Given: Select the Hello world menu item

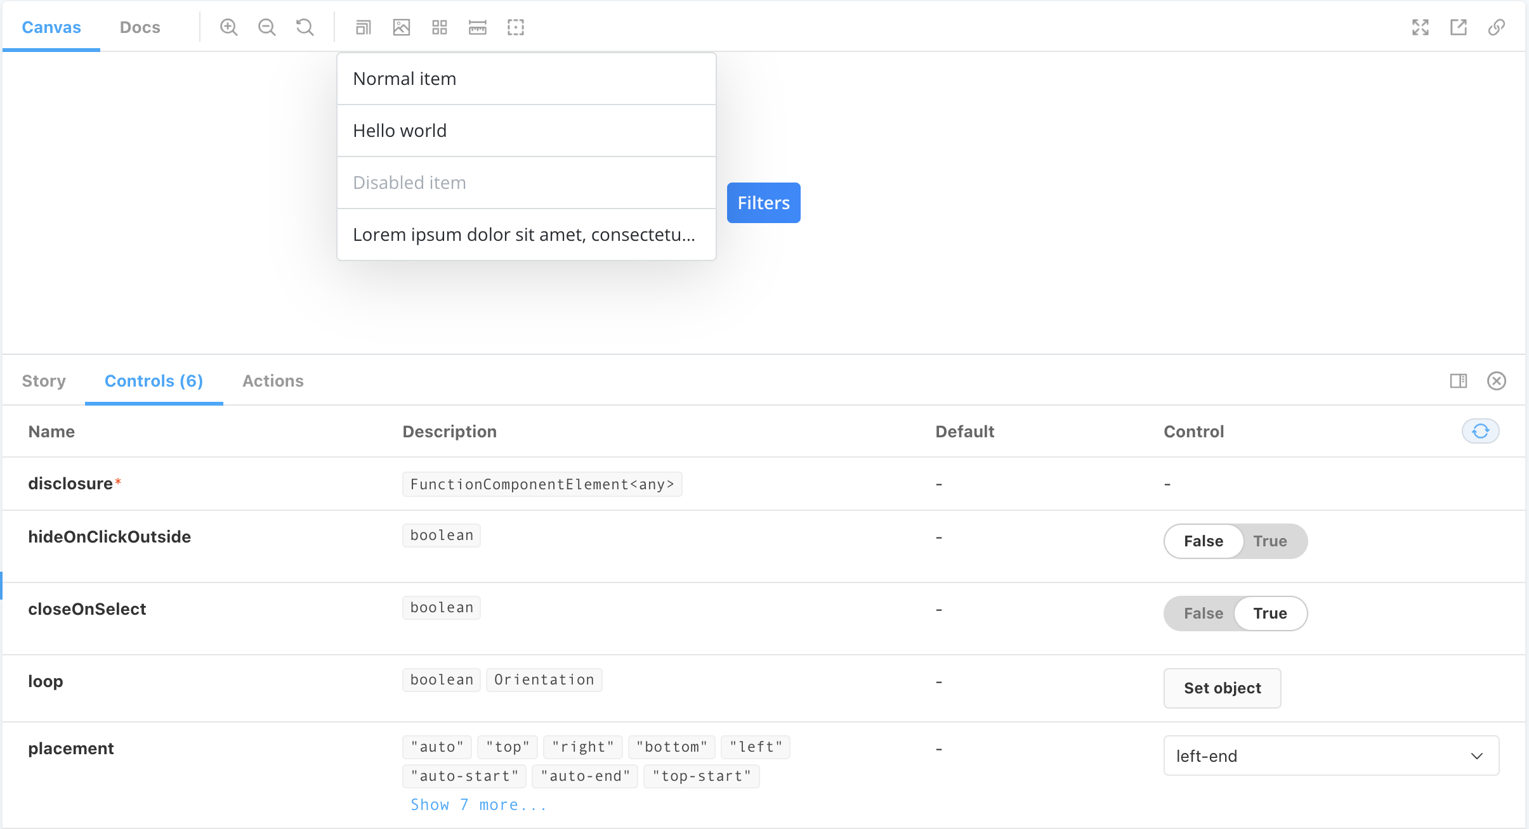Looking at the screenshot, I should (x=526, y=131).
